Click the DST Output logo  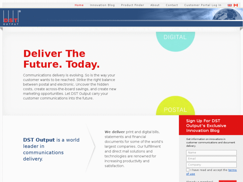click(x=12, y=18)
